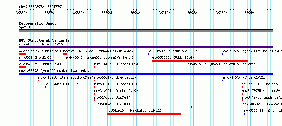Click the red dgv2275e212 (Uddin2014) variant bar
The height and width of the screenshot is (126, 282).
pos(22,54)
